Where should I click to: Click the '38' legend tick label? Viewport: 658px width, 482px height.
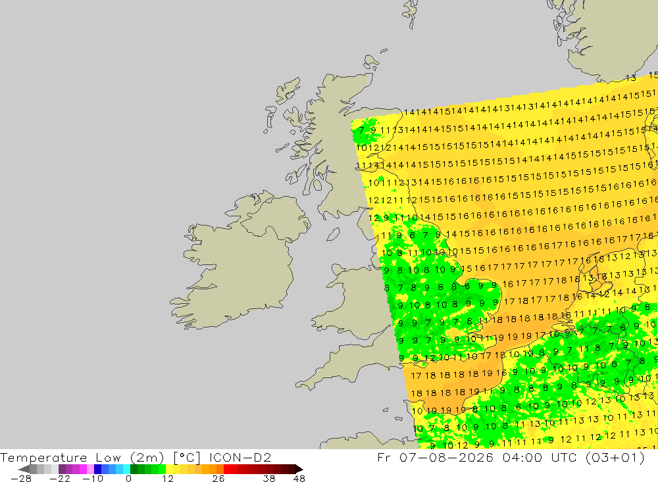(269, 479)
